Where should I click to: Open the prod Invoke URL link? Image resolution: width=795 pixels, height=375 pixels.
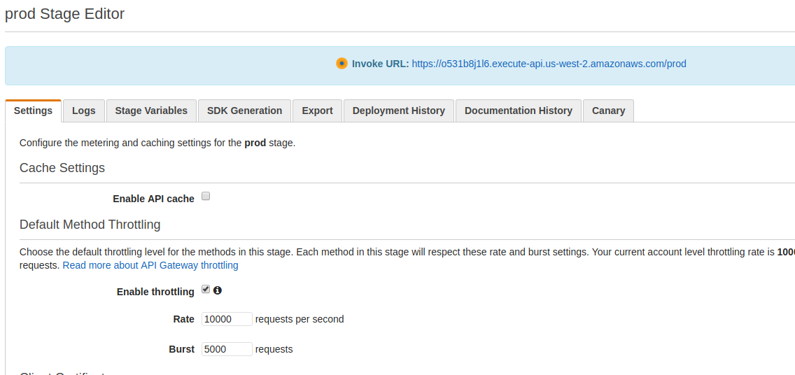click(549, 64)
